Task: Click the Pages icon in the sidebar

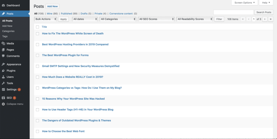Action: [3, 50]
